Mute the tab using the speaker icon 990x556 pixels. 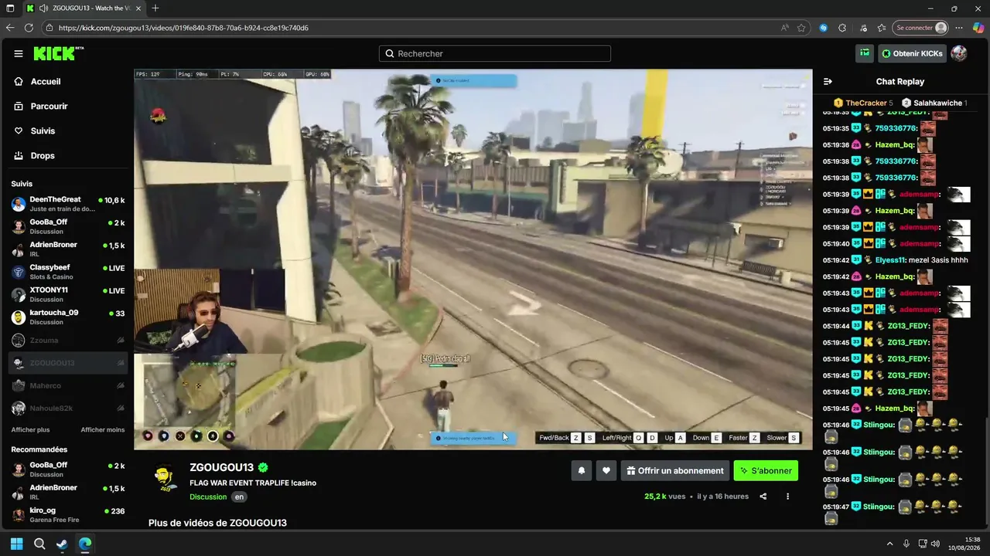pos(43,8)
